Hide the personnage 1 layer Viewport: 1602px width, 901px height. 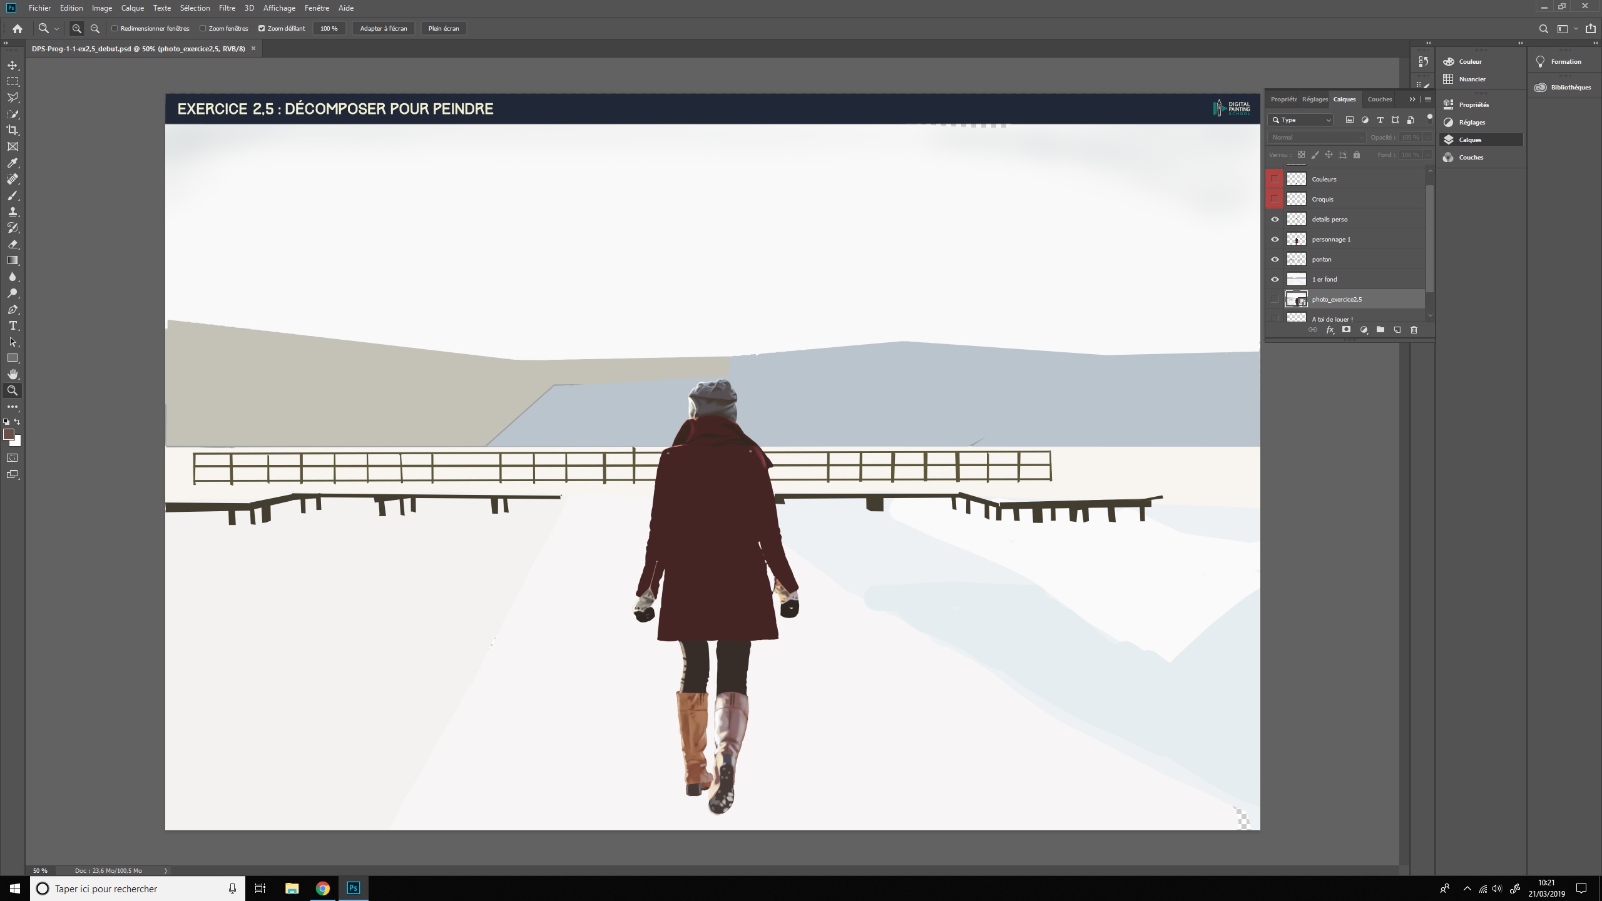(x=1275, y=239)
